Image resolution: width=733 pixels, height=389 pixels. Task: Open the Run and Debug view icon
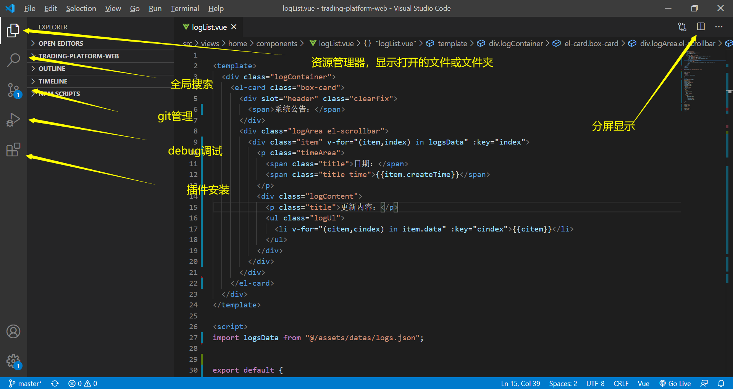point(13,120)
